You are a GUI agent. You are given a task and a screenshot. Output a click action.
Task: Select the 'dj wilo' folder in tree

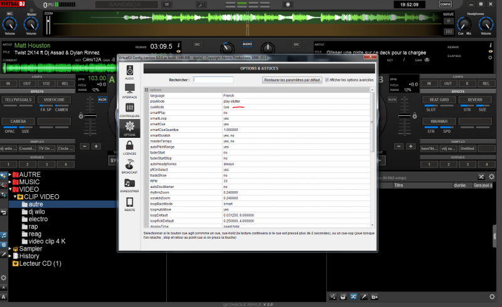pos(36,211)
